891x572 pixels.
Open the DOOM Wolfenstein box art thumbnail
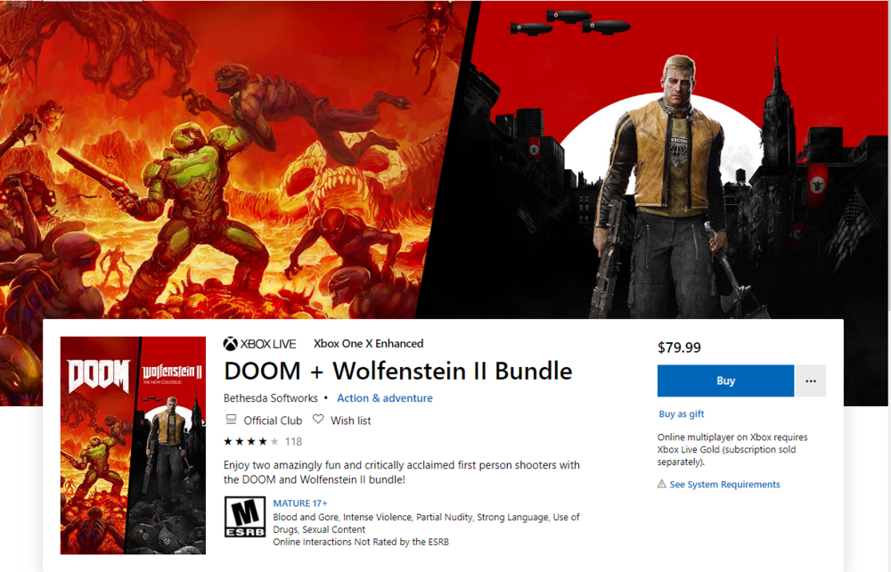(133, 445)
